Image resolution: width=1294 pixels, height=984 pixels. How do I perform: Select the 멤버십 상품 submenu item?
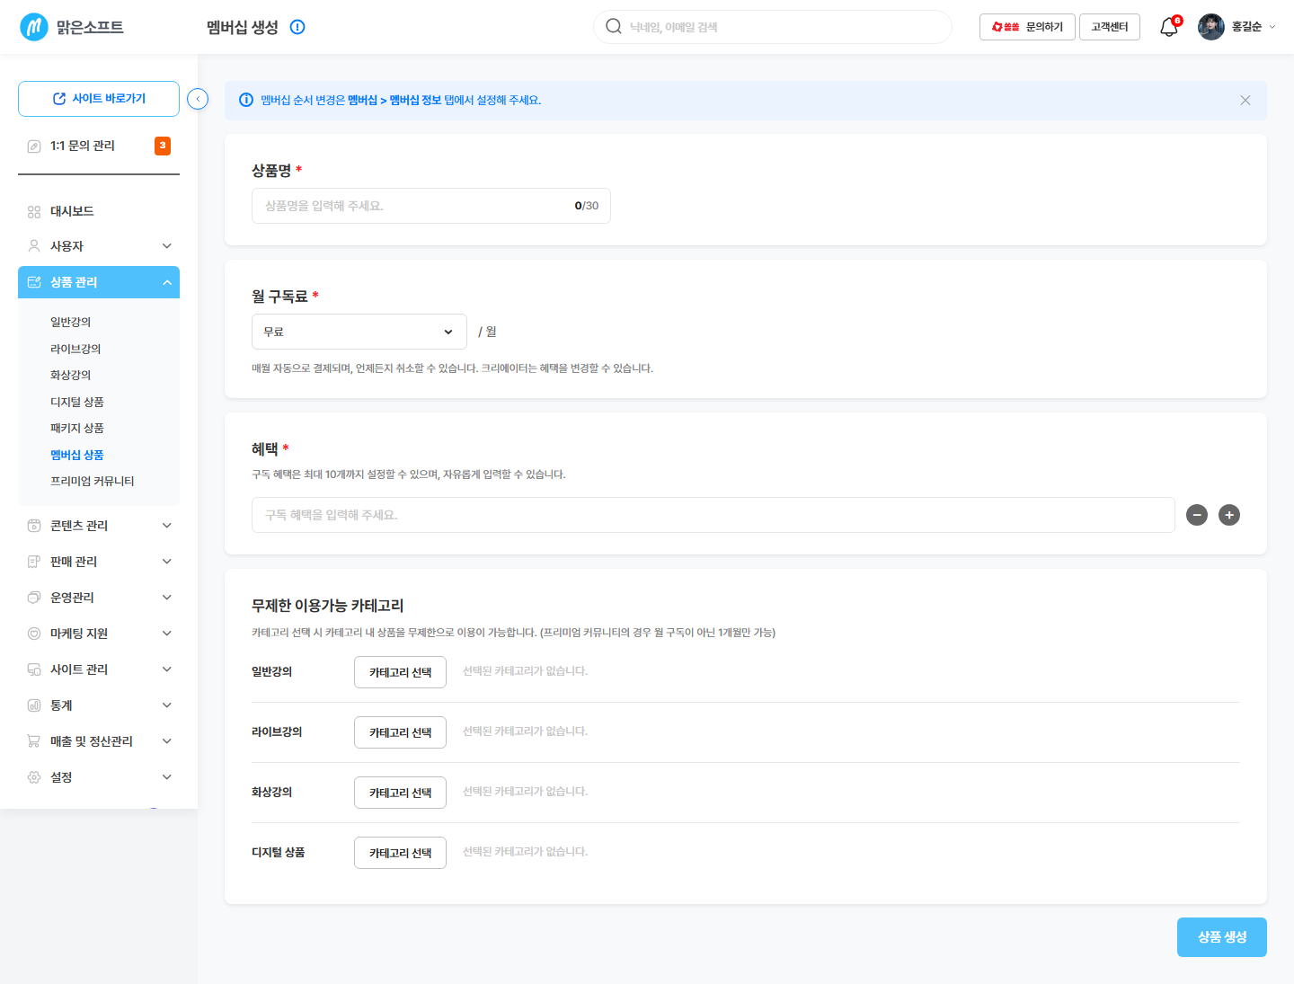click(77, 455)
